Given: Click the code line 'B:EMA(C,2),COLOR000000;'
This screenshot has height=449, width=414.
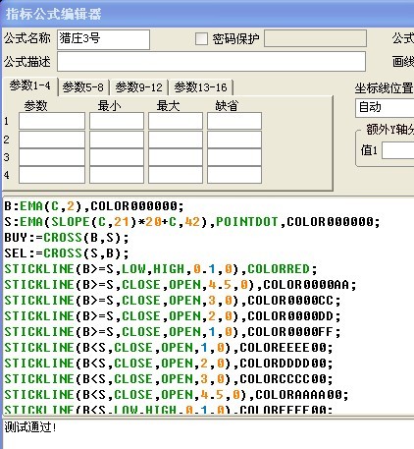Looking at the screenshot, I should coord(94,206).
